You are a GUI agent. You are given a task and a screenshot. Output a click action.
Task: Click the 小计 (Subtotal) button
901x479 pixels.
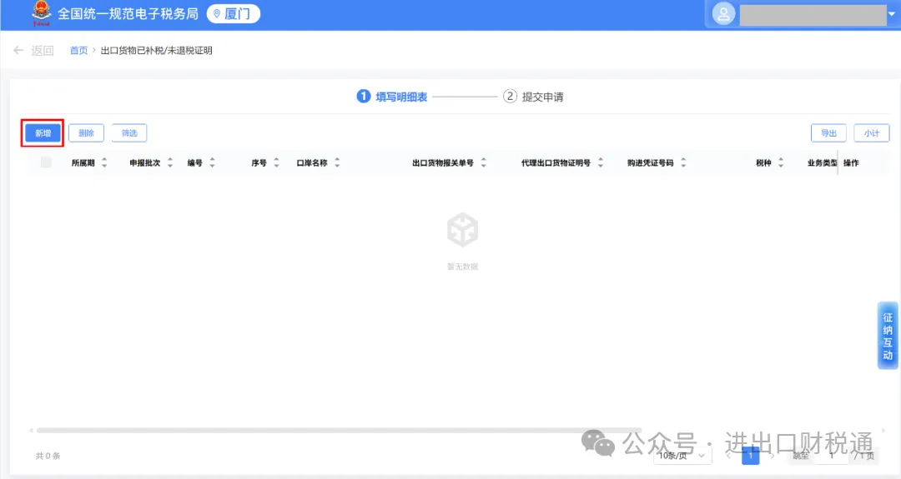[x=872, y=133]
